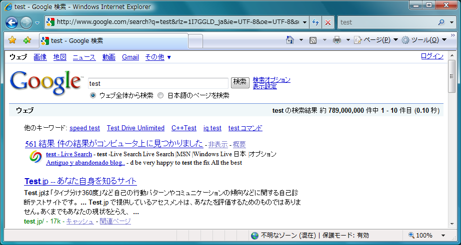Click the 動画 link
The image size is (461, 245).
coord(109,57)
